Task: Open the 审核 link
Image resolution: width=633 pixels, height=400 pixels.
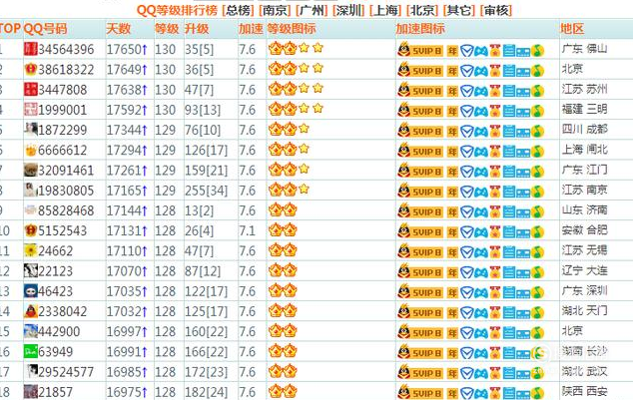Action: click(496, 10)
